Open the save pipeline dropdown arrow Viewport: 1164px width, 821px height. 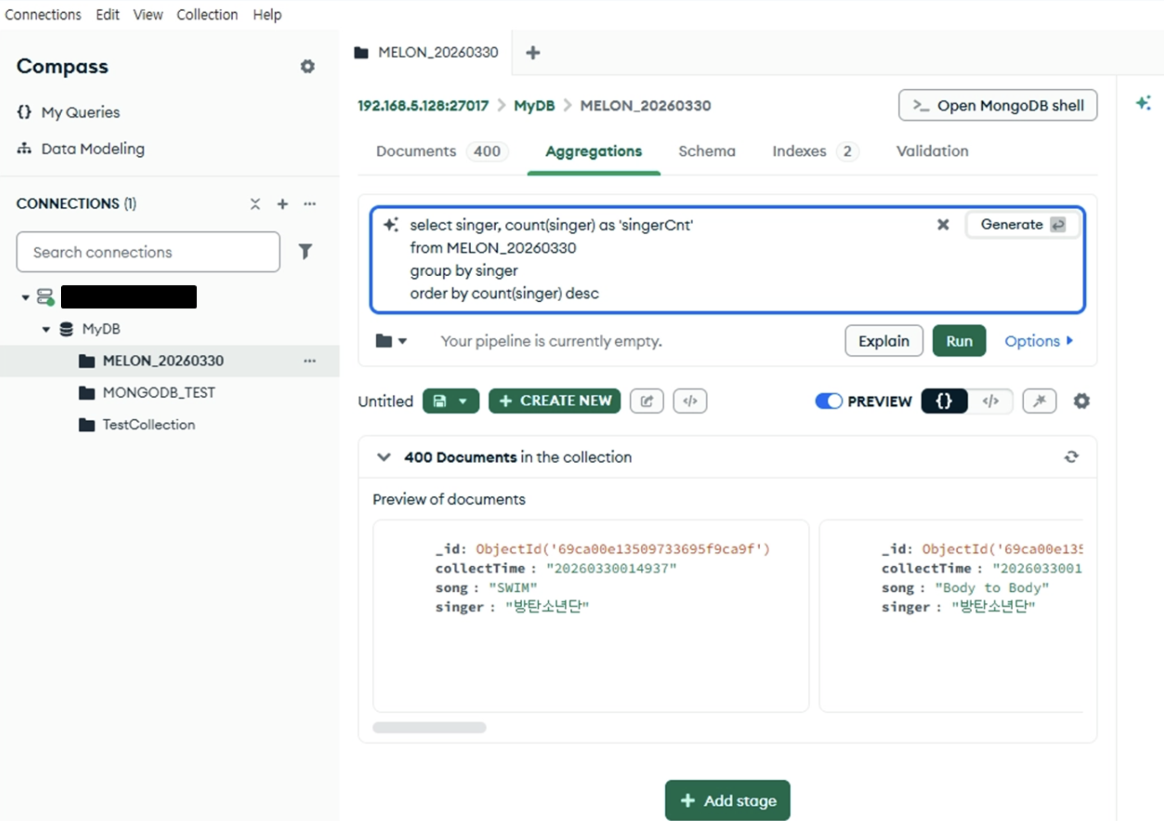463,401
